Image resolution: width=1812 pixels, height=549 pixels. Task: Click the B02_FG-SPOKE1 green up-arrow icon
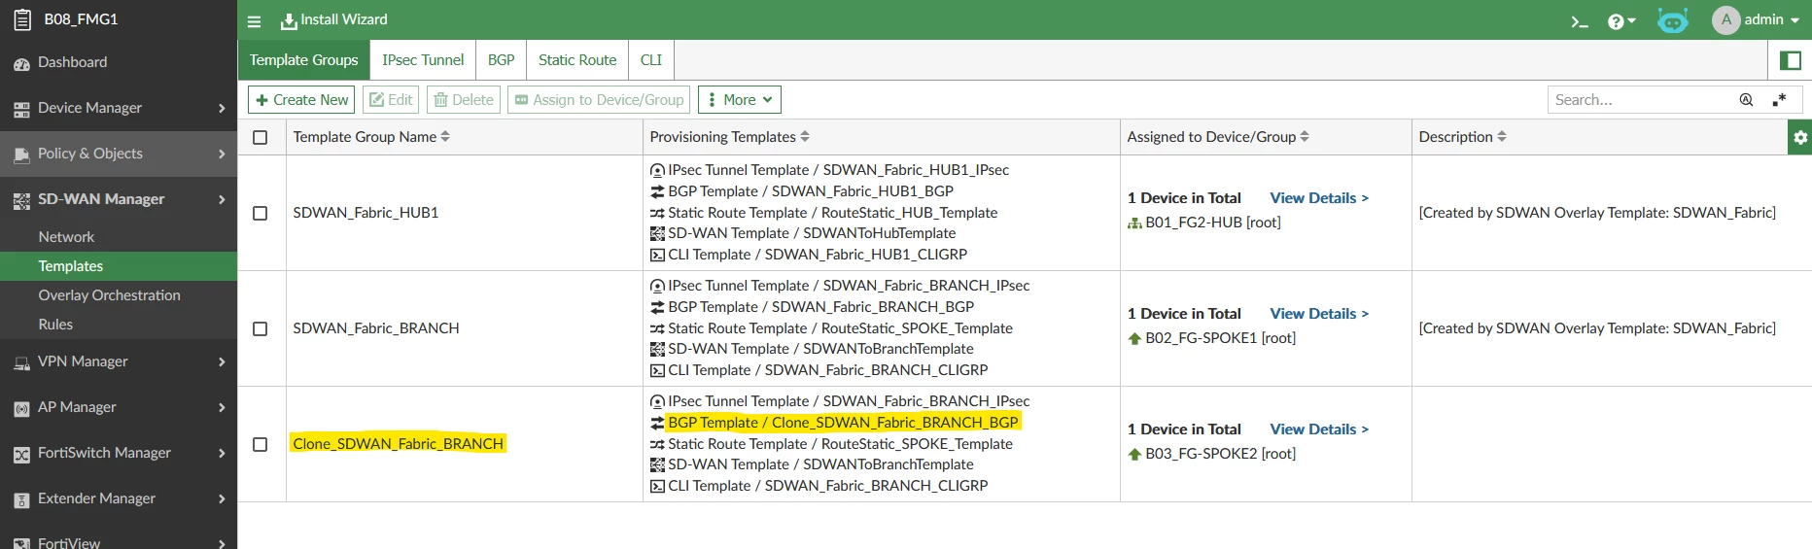pyautogui.click(x=1134, y=339)
